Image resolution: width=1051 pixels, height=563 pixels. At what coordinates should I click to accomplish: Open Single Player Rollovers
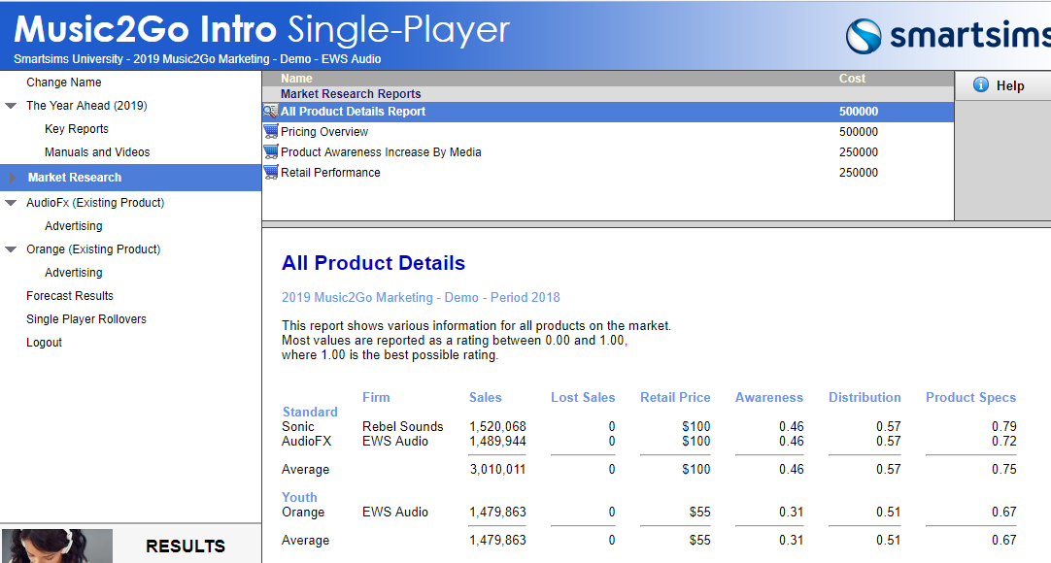[x=85, y=319]
